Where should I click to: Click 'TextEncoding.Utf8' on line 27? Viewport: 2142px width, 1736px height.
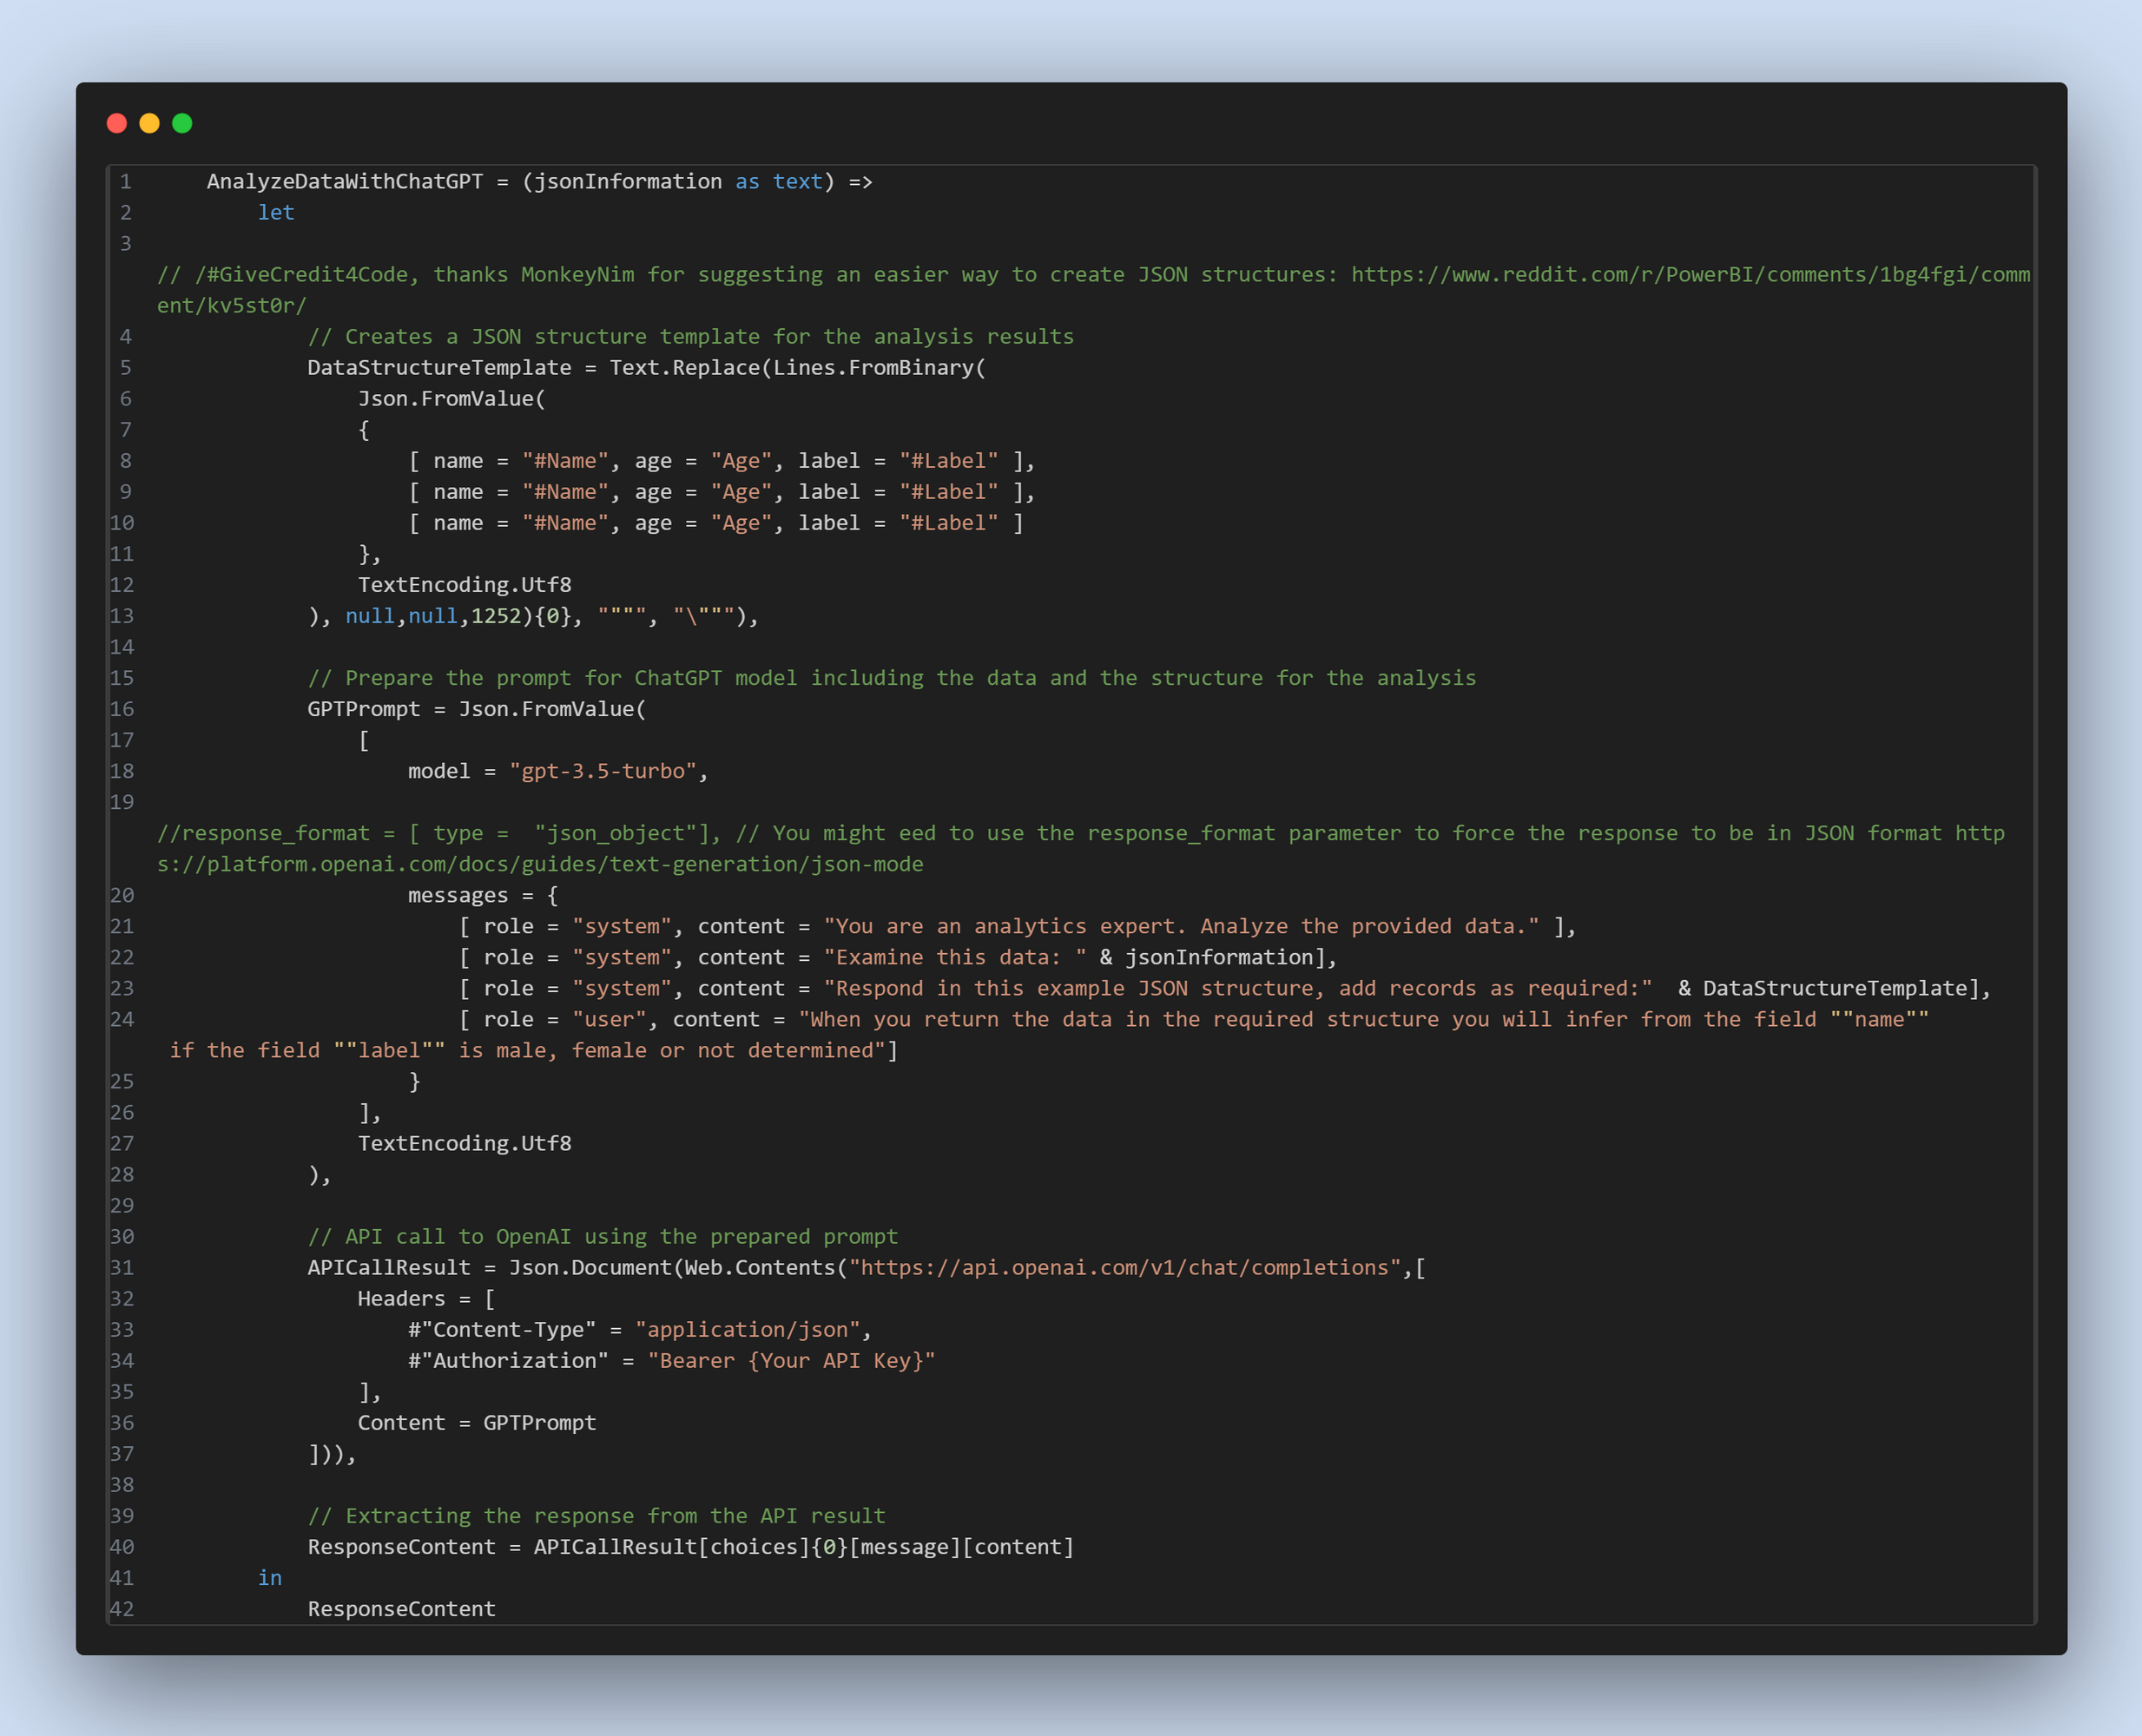point(465,1142)
